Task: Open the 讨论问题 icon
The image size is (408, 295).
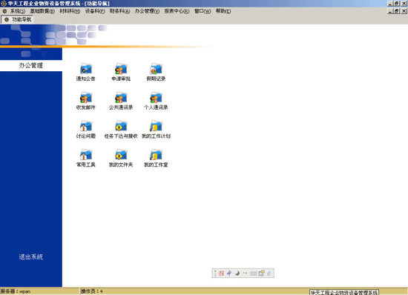Action: [x=86, y=126]
